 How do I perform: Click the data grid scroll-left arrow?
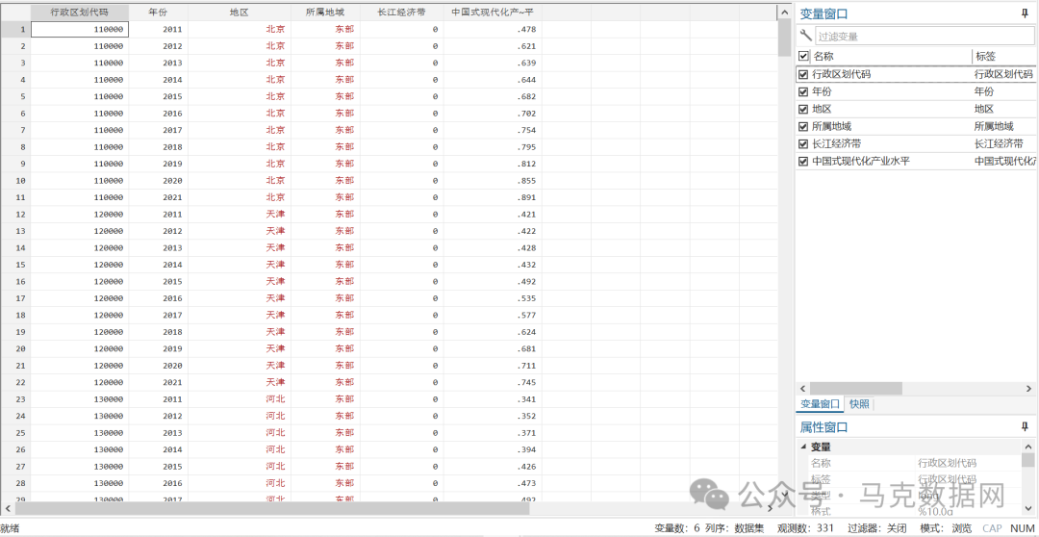click(x=8, y=508)
